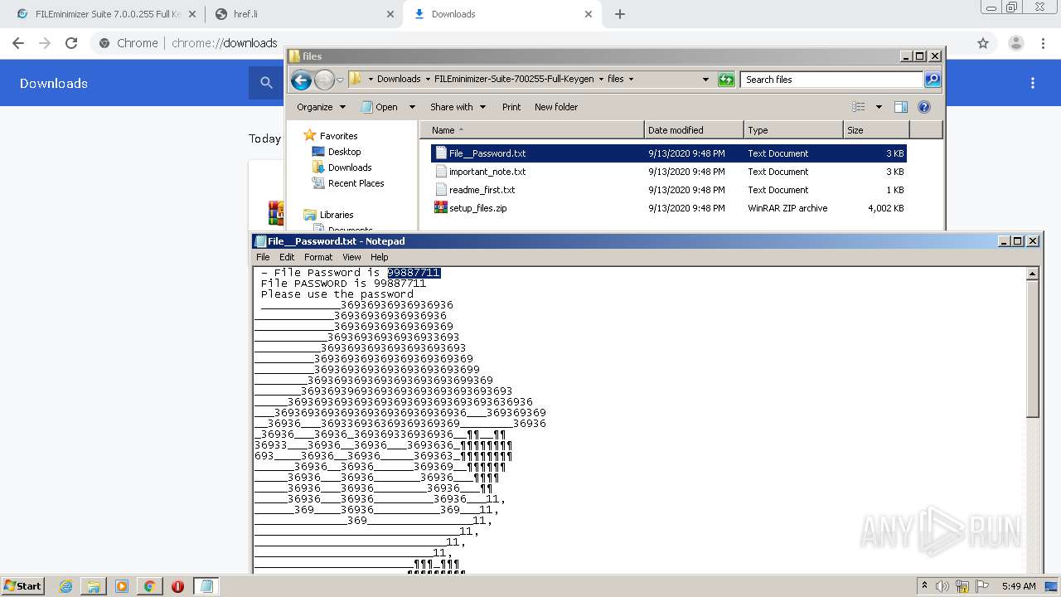1061x597 pixels.
Task: Open the Notepad View menu
Action: [x=352, y=257]
